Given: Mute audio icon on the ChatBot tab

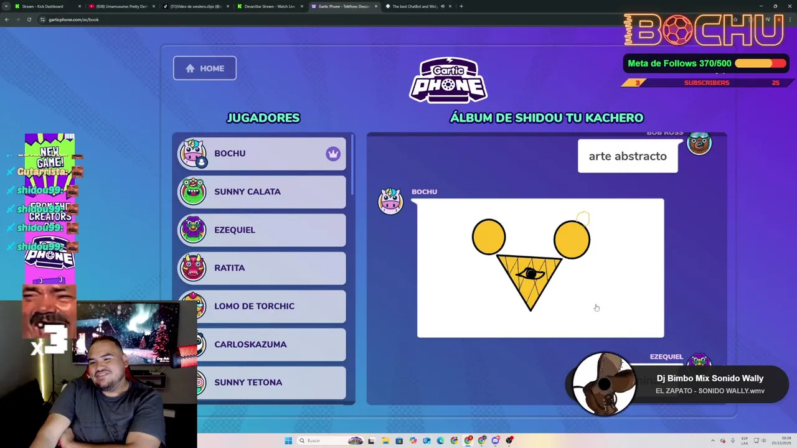Looking at the screenshot, I should point(443,6).
